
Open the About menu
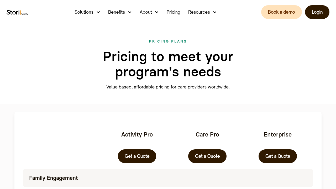(146, 12)
